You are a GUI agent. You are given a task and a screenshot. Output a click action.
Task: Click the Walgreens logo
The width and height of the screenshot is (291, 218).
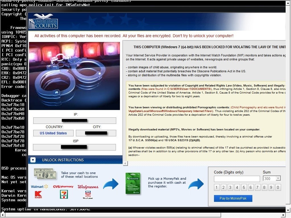click(x=88, y=187)
